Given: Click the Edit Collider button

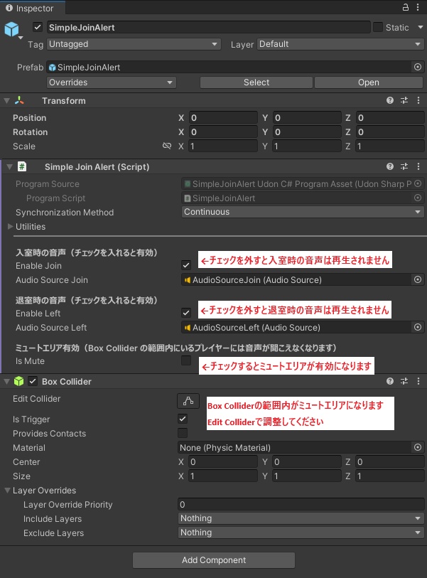Looking at the screenshot, I should (188, 401).
